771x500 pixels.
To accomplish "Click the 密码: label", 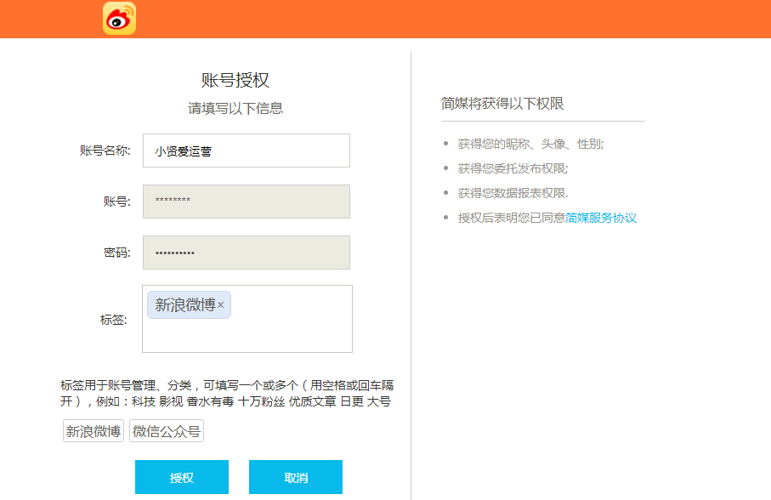I will [117, 253].
